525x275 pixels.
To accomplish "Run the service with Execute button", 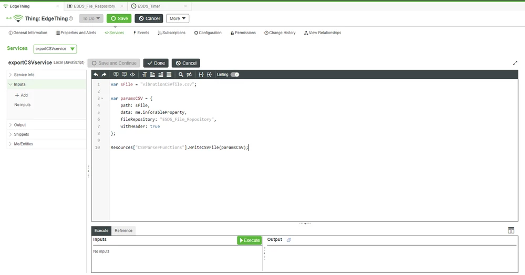I will [249, 240].
